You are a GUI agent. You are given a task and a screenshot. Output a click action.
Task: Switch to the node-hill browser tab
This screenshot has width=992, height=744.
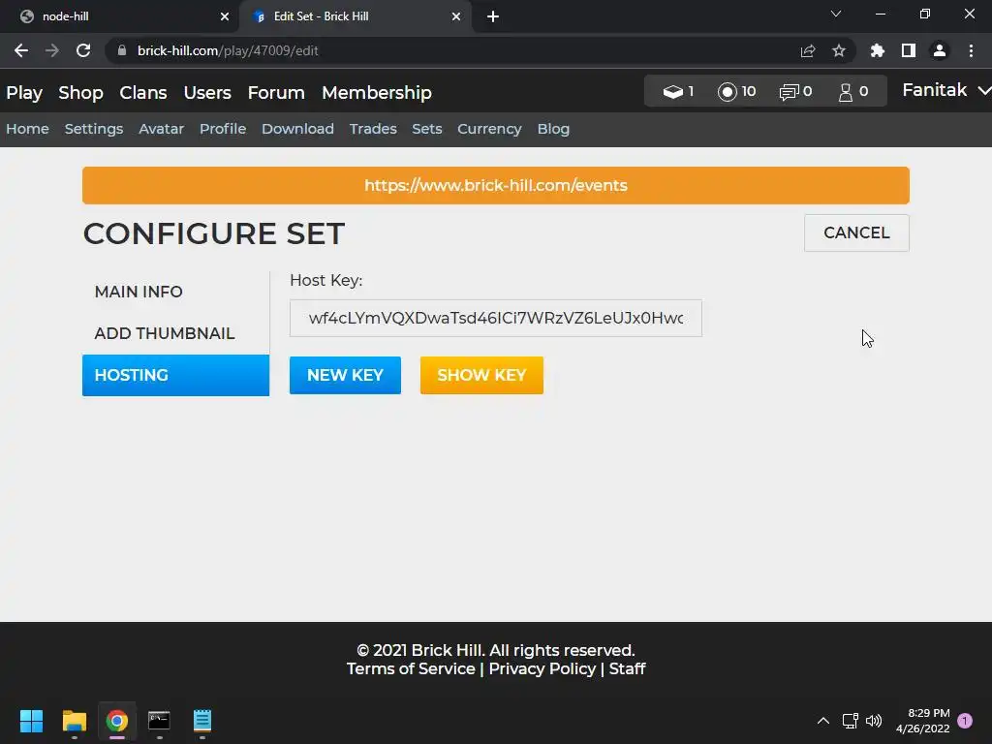(119, 16)
